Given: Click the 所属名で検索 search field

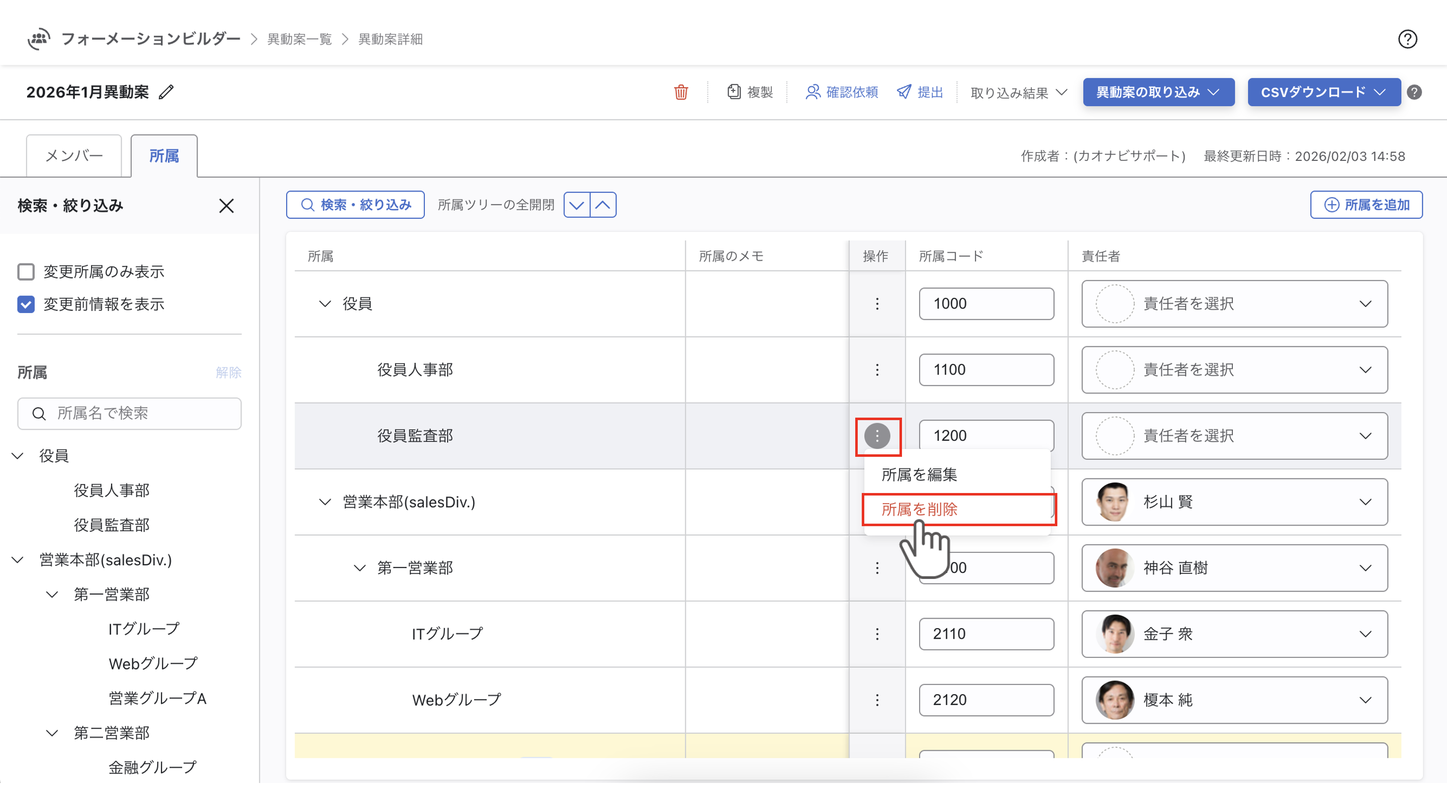Looking at the screenshot, I should tap(130, 414).
